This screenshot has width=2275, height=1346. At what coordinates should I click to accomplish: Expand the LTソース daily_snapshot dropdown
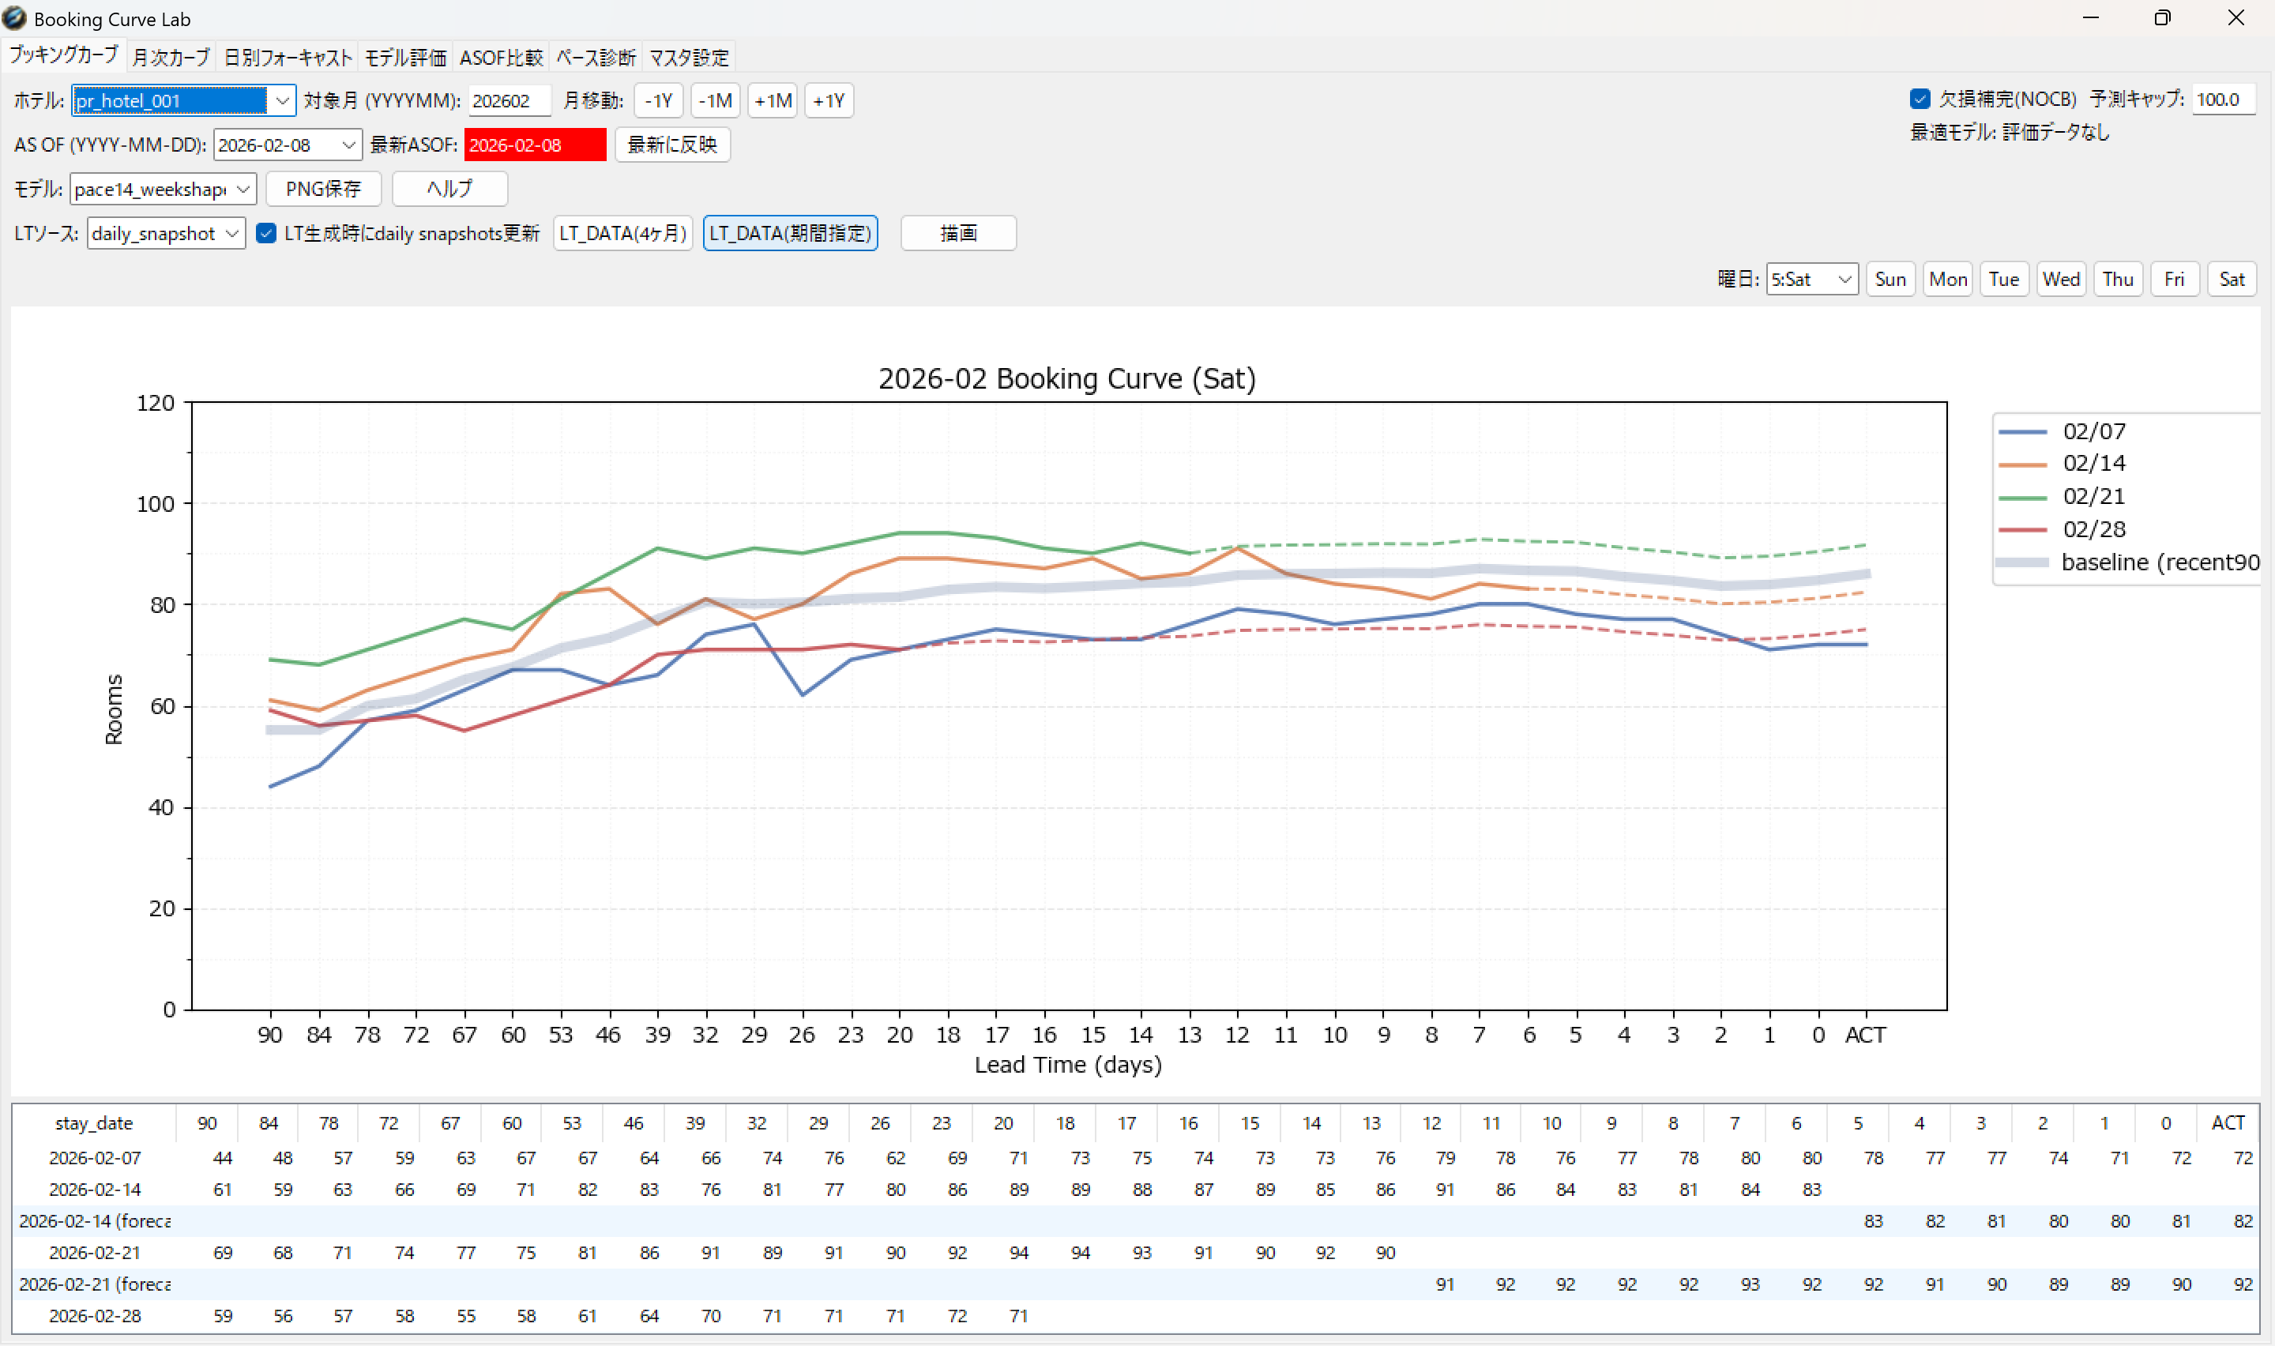[232, 233]
